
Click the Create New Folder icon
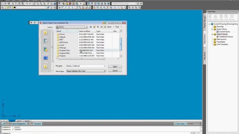point(105,27)
